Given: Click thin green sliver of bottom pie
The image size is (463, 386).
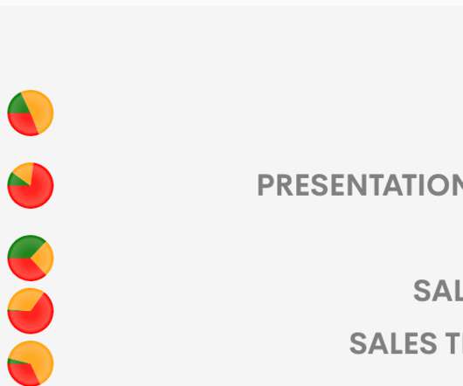Looking at the screenshot, I should pyautogui.click(x=17, y=362).
